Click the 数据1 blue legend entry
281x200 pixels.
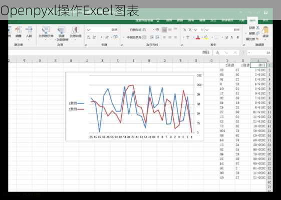(x=77, y=103)
